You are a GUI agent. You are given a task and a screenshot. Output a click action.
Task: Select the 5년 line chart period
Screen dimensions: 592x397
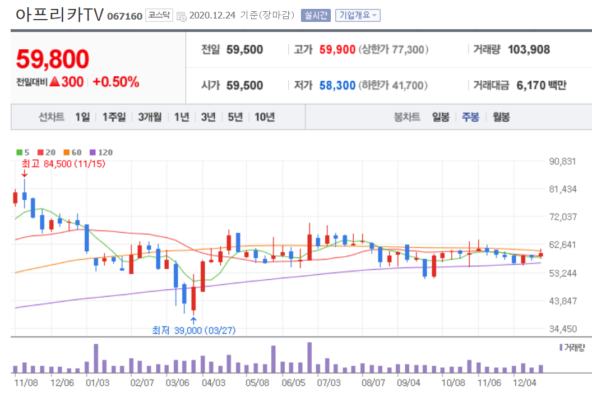[x=235, y=117]
